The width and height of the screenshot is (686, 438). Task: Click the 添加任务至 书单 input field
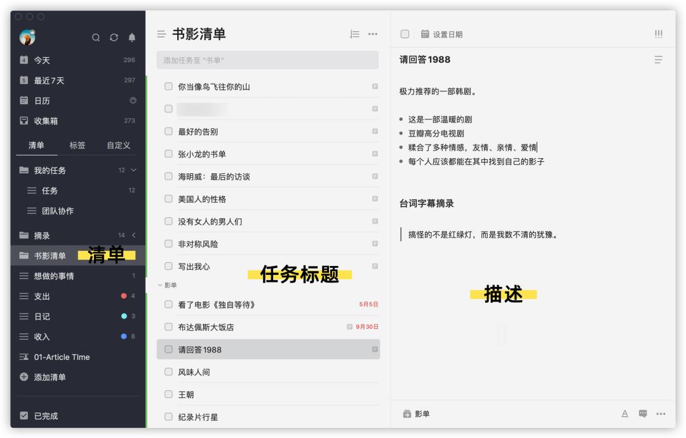tap(268, 60)
